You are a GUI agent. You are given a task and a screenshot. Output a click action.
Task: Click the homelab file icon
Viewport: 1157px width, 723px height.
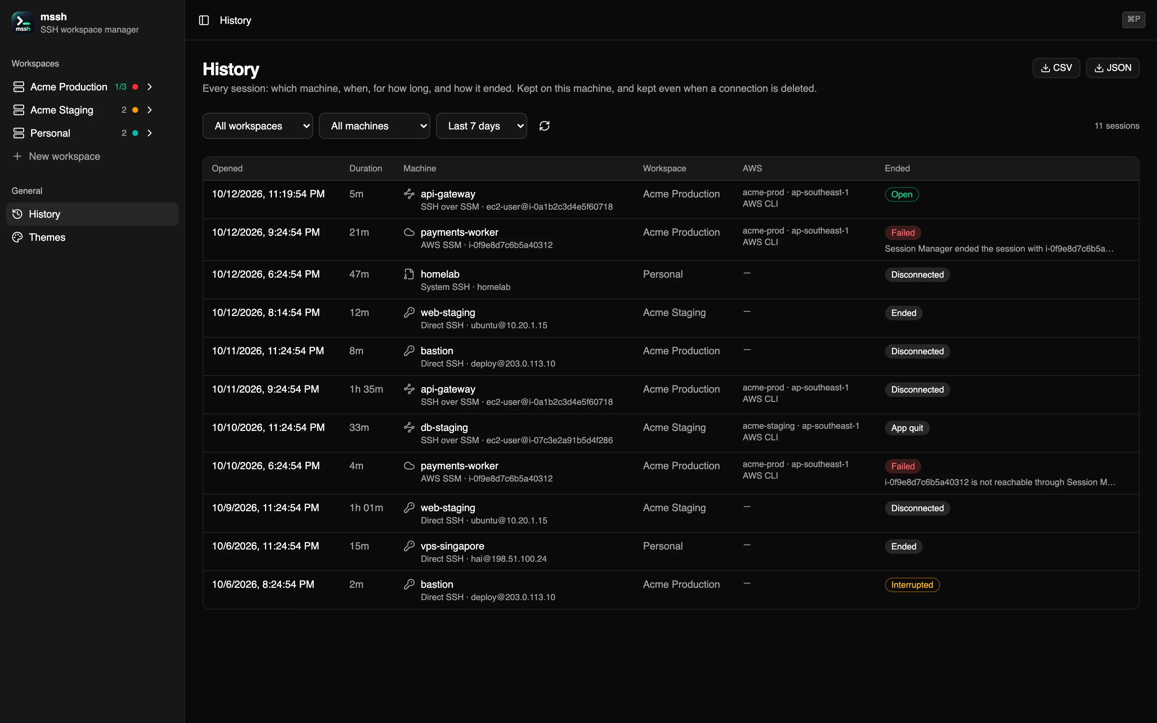409,274
